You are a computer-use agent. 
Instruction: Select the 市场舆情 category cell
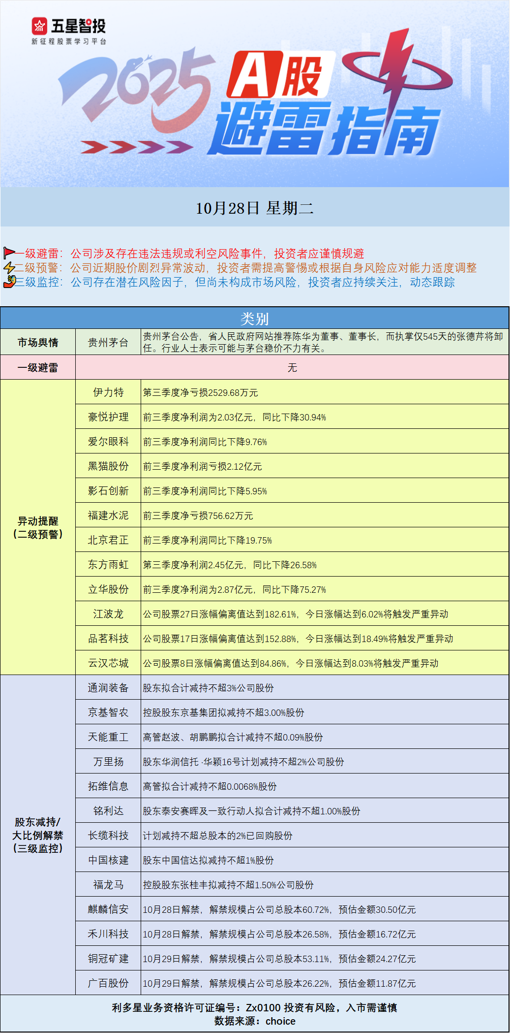(38, 342)
